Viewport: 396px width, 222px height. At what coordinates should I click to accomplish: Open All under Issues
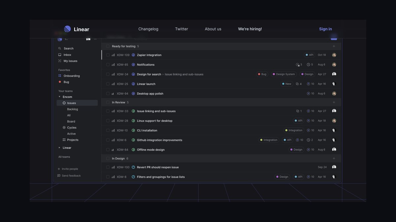(x=69, y=115)
